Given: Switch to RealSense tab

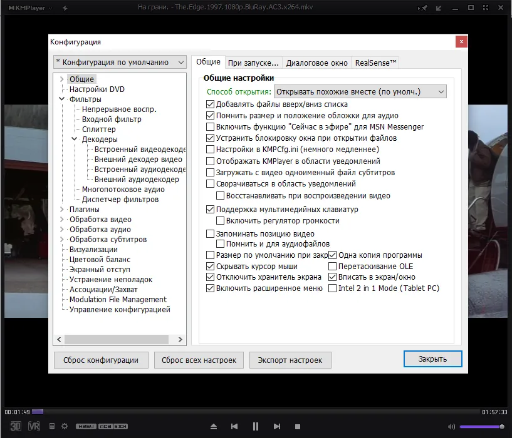Looking at the screenshot, I should coord(375,63).
